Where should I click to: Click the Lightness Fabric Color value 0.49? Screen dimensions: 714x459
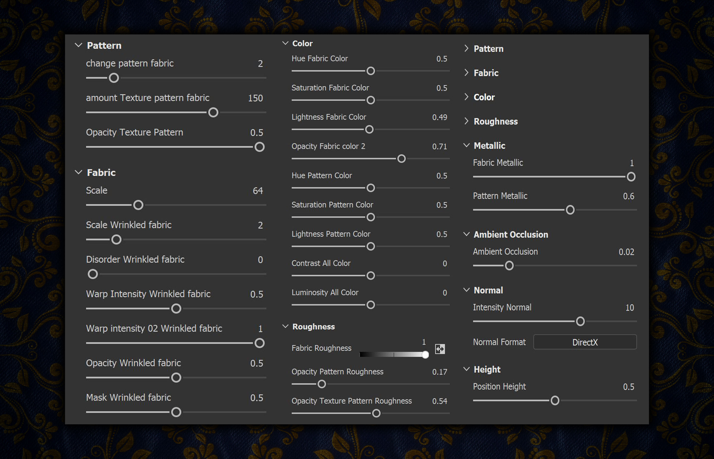click(440, 117)
